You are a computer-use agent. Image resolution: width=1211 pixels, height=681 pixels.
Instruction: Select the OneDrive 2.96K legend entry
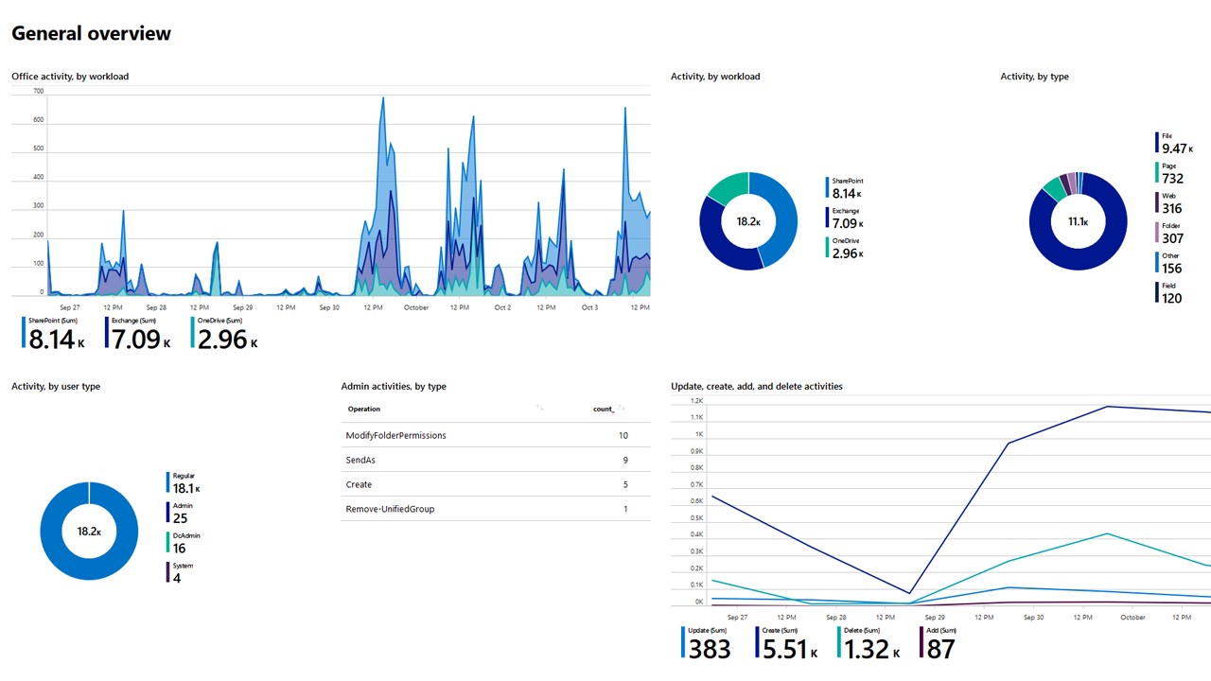845,248
